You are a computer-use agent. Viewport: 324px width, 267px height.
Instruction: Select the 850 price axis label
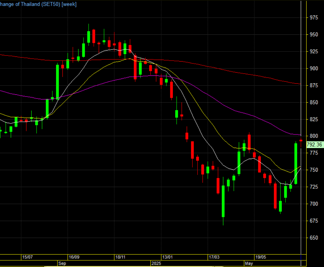(314, 102)
